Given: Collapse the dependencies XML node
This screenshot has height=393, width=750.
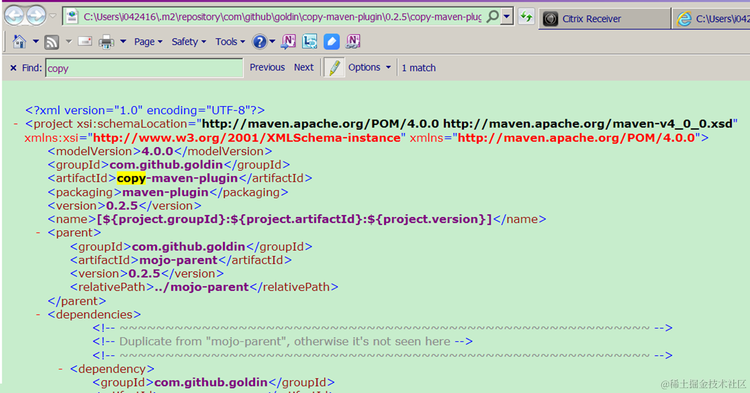Looking at the screenshot, I should coord(39,315).
